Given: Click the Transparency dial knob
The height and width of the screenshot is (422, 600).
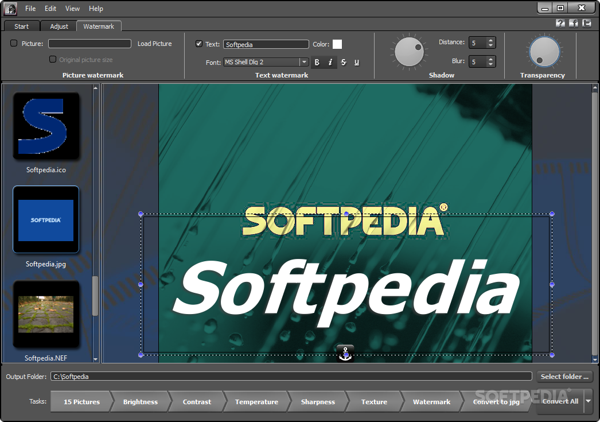Looking at the screenshot, I should coord(544,52).
